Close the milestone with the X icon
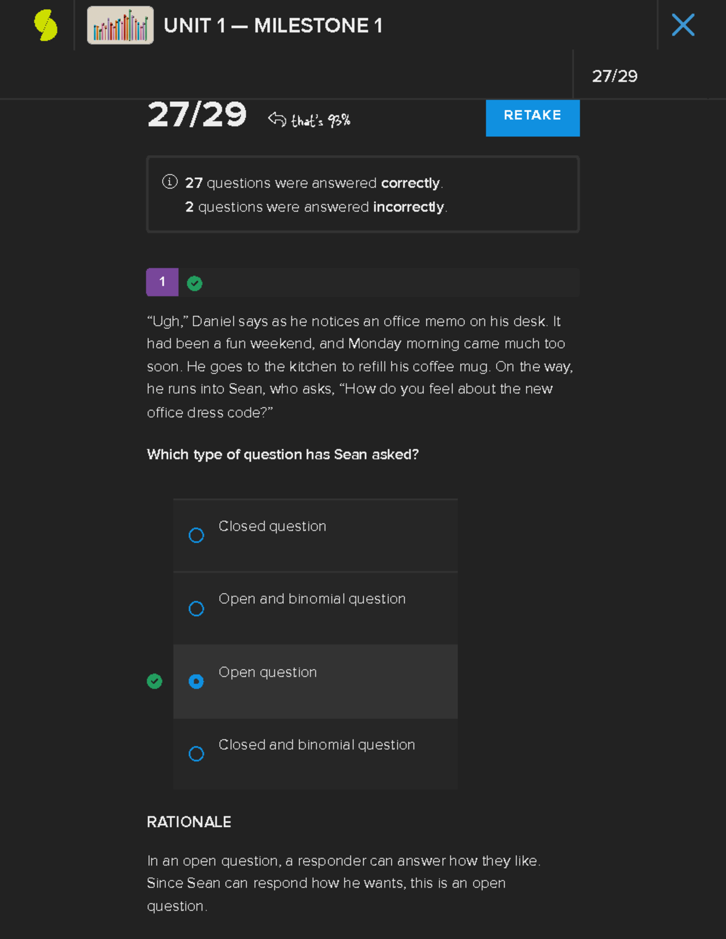Image resolution: width=726 pixels, height=939 pixels. (x=683, y=25)
